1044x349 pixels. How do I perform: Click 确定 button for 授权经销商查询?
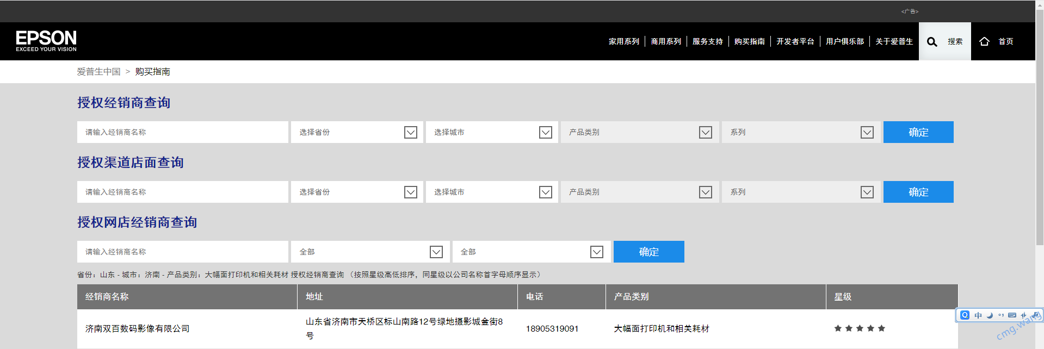918,132
